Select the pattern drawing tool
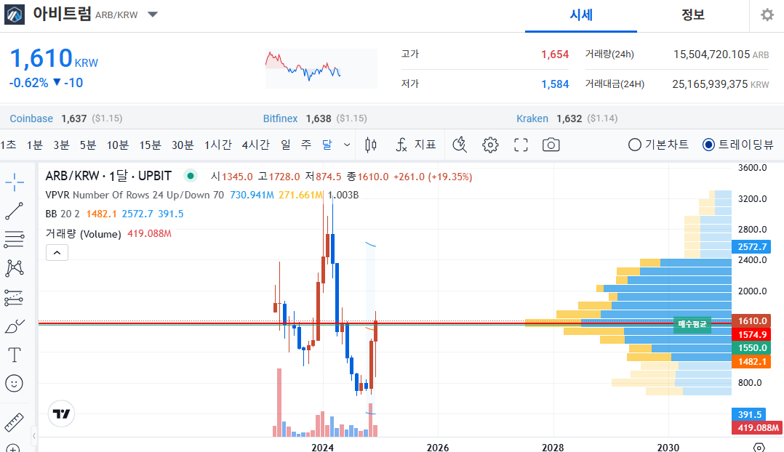Image resolution: width=784 pixels, height=452 pixels. (15, 269)
